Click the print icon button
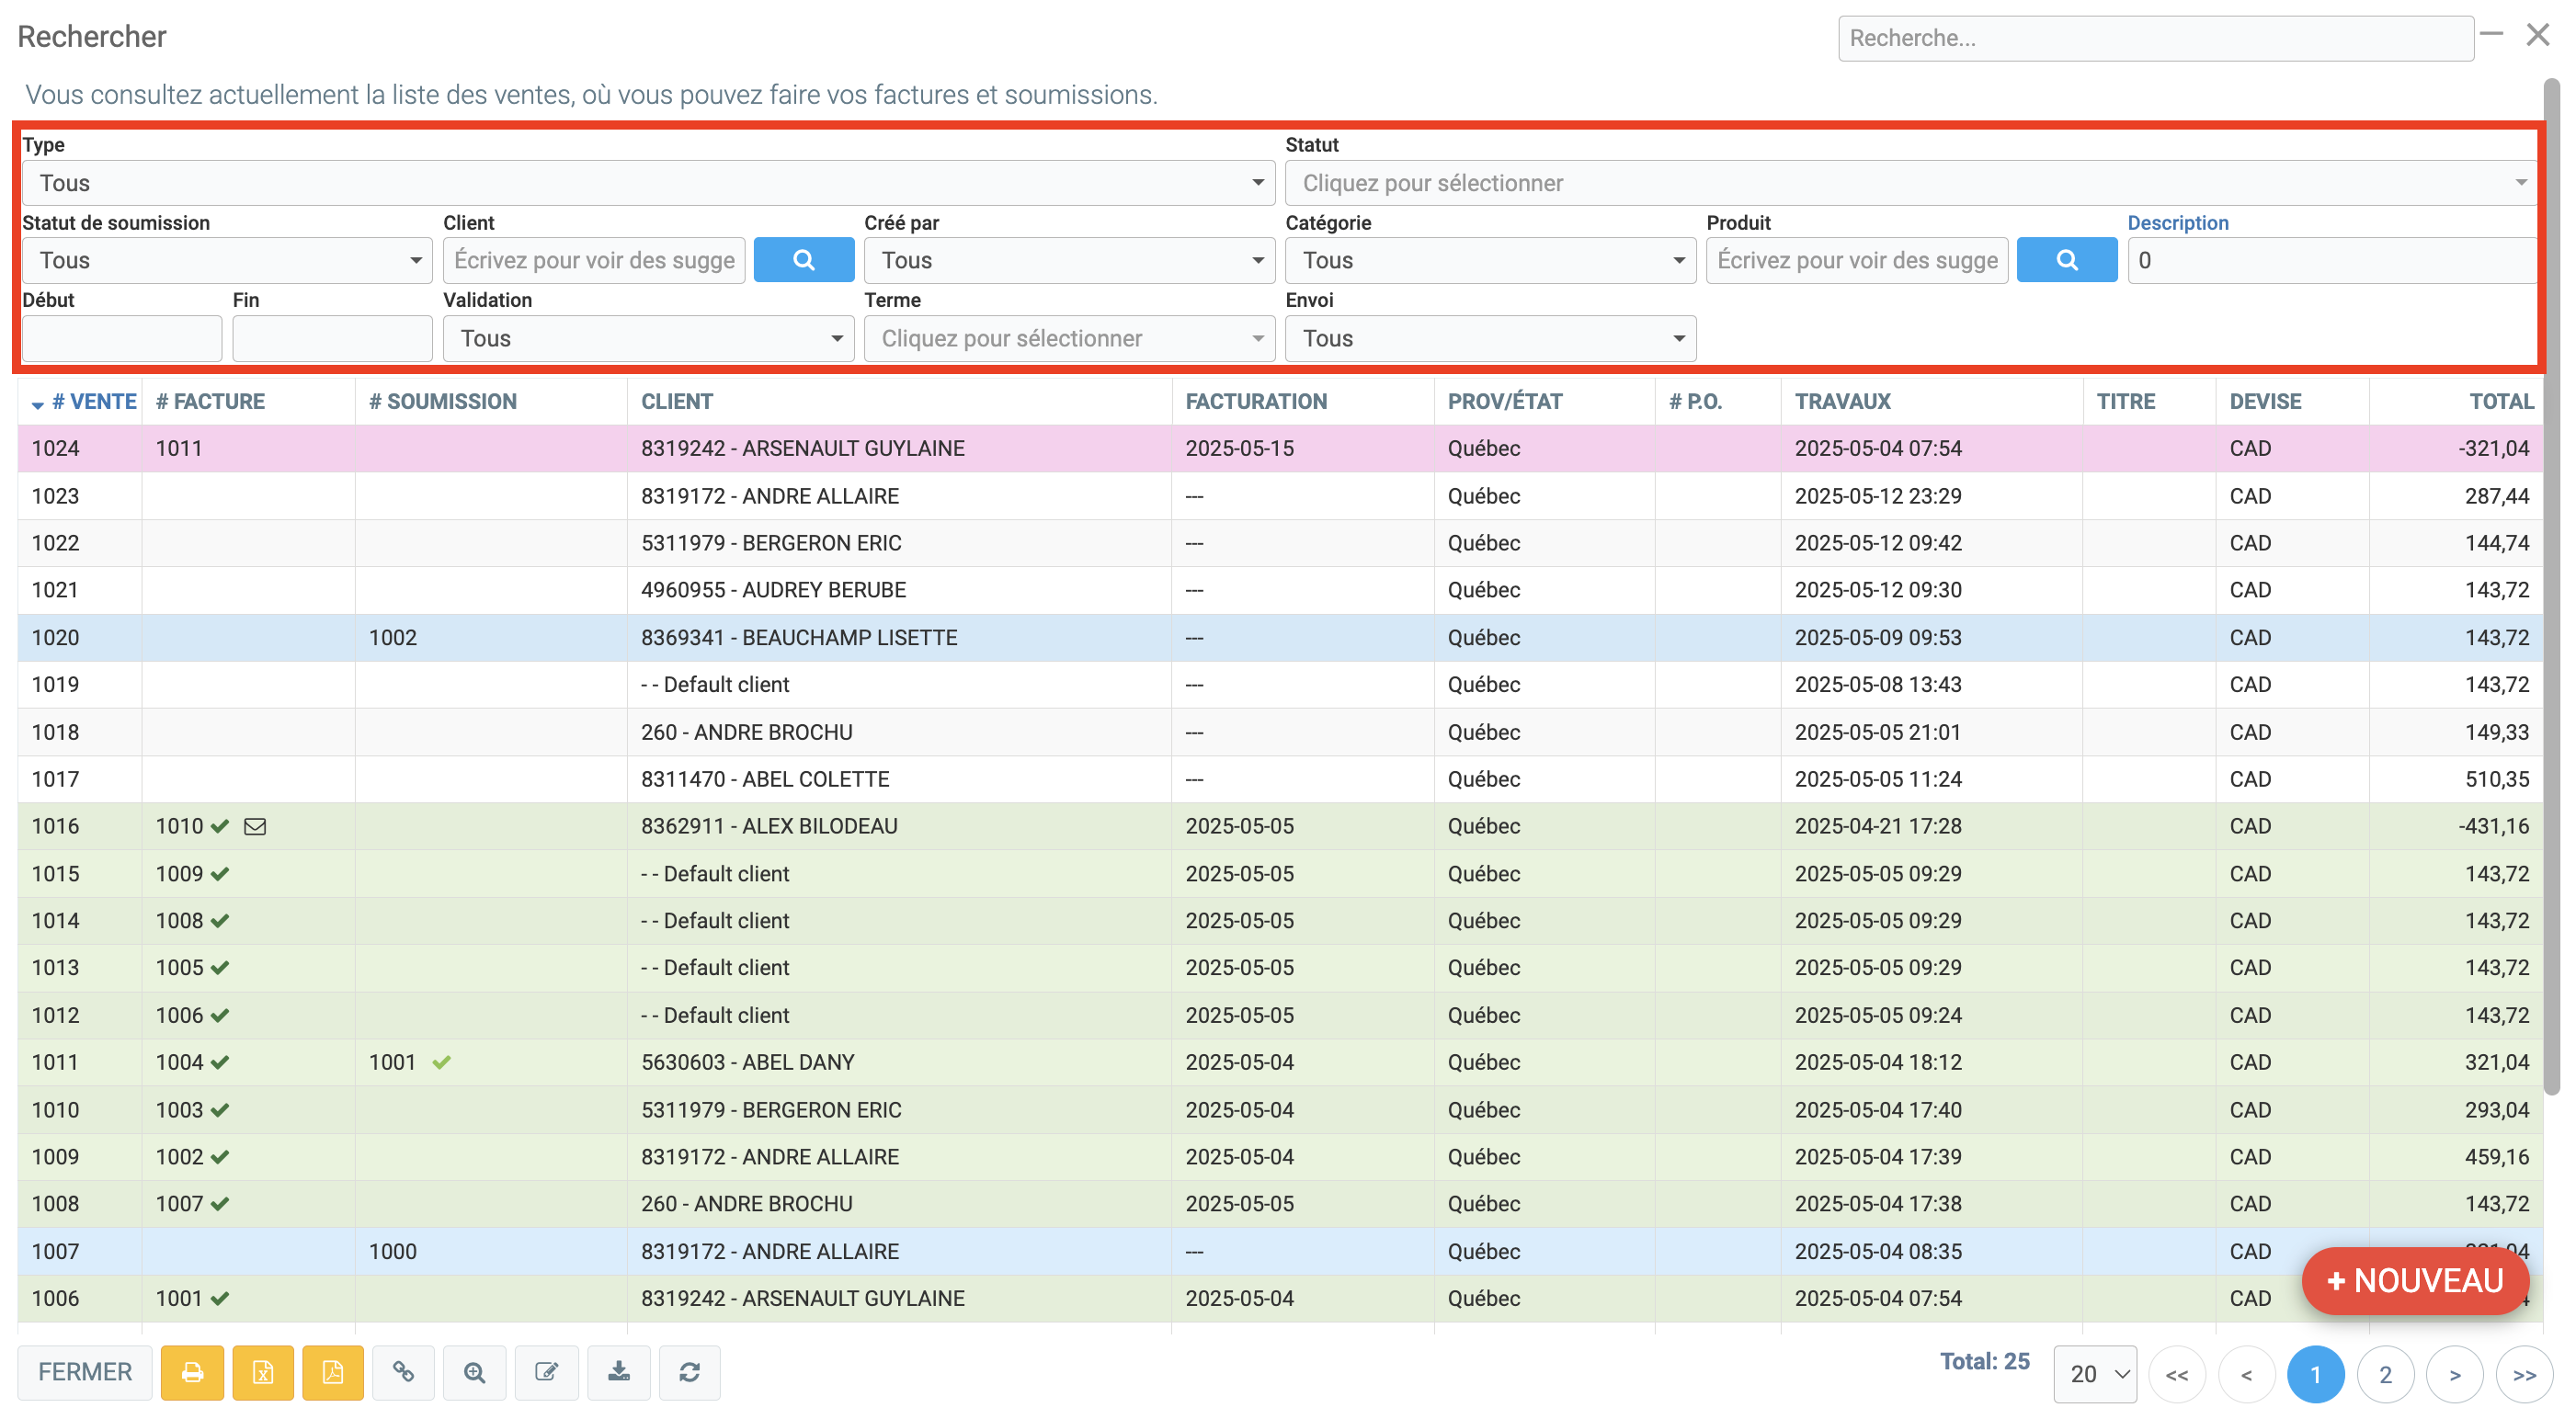Screen dimensions: 2576x1419 click(192, 1372)
